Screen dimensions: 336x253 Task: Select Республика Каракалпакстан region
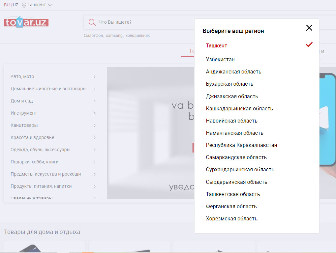pyautogui.click(x=241, y=145)
